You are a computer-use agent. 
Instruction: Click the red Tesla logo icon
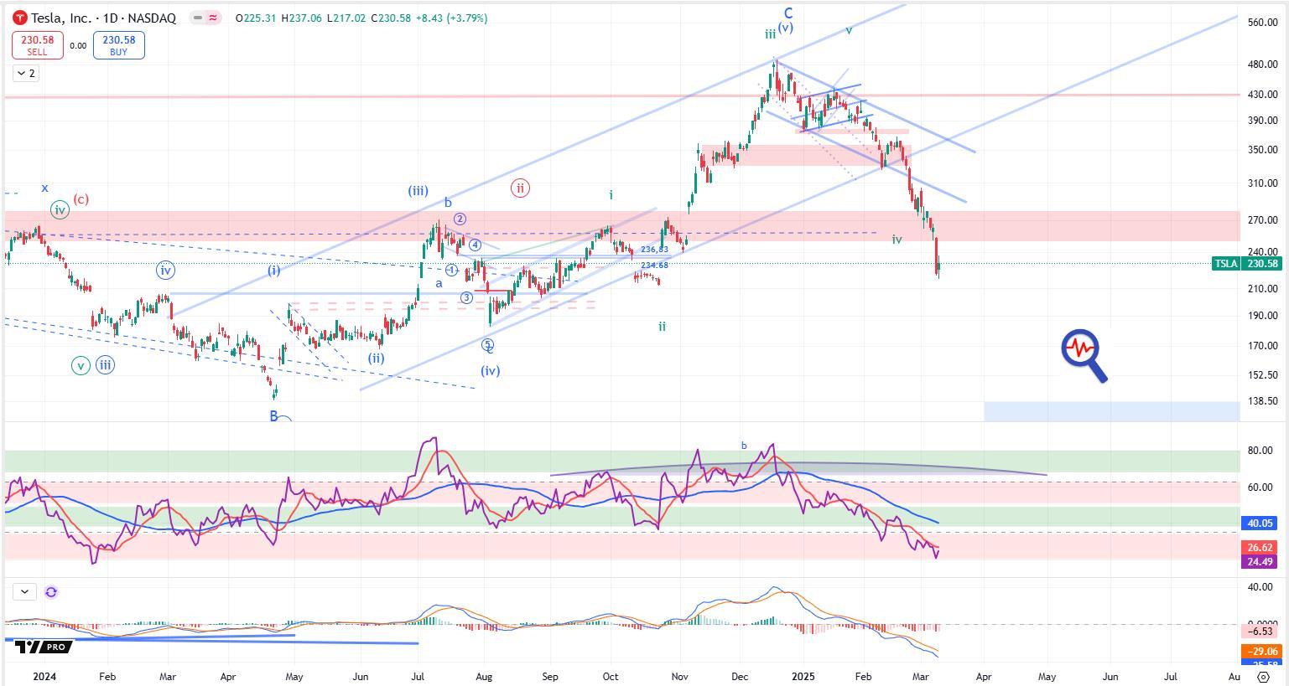(19, 18)
